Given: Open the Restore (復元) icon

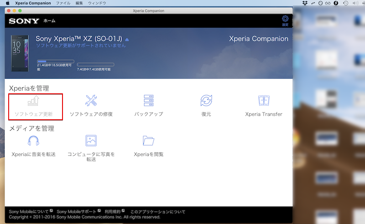Looking at the screenshot, I should 206,101.
